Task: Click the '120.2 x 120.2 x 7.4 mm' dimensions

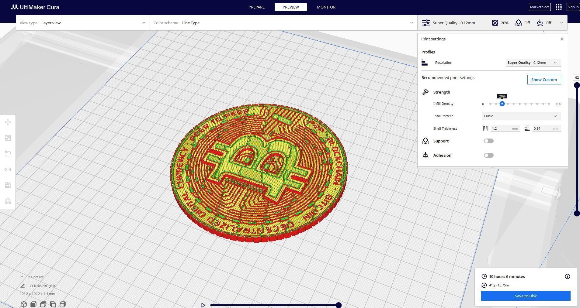Action: [x=37, y=294]
